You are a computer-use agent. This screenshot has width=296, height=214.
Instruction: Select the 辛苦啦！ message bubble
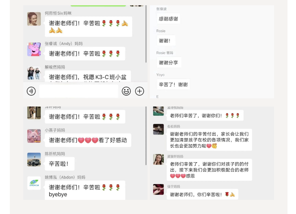60,164
